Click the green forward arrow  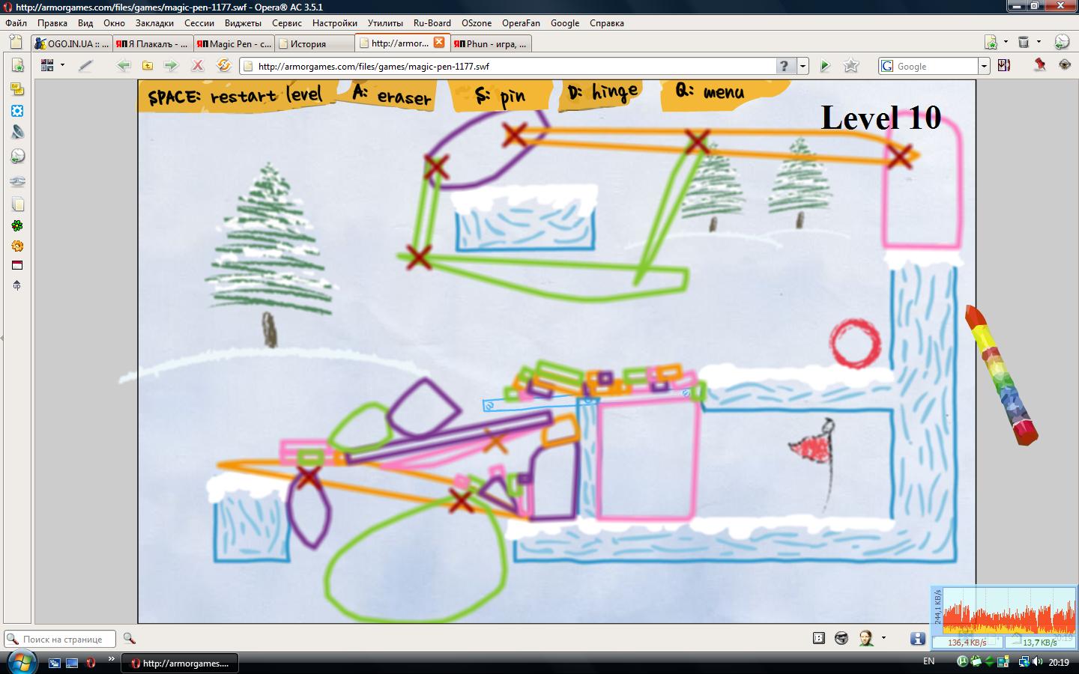click(172, 66)
